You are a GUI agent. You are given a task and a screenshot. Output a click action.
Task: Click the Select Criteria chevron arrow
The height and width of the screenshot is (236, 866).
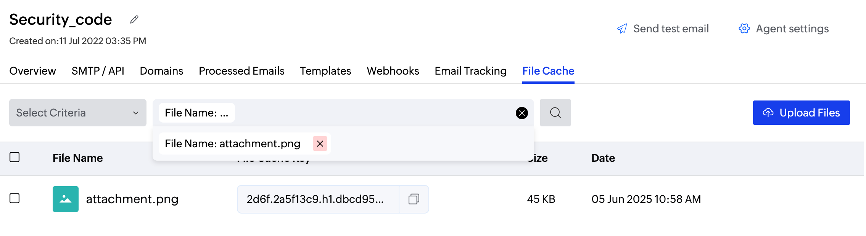click(135, 113)
